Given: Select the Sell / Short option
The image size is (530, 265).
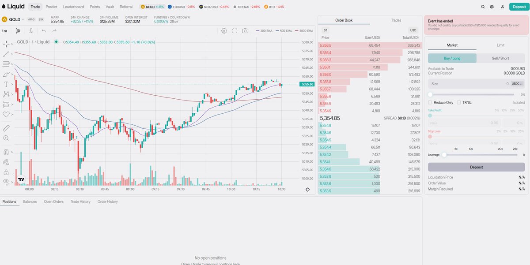Looking at the screenshot, I should click(x=501, y=58).
